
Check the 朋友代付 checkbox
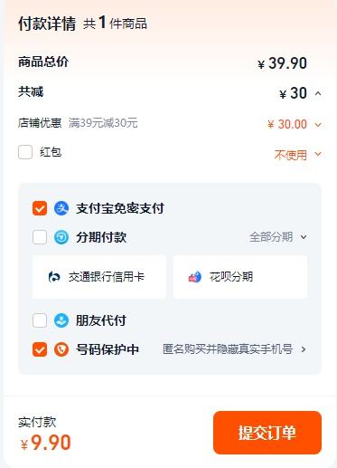40,320
